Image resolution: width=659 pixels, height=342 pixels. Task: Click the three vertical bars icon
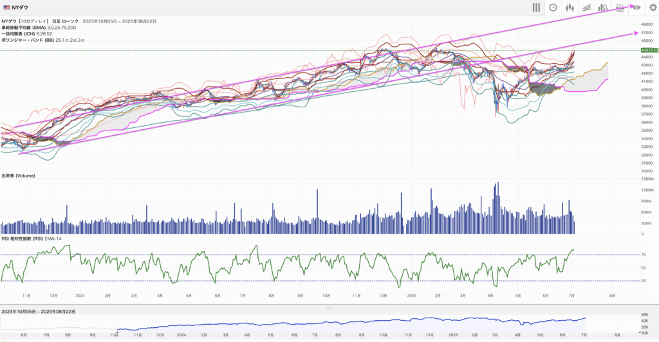(535, 7)
